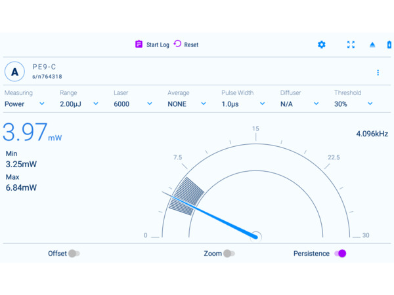Click the Reset circular arrow icon
394x295 pixels.
[177, 44]
